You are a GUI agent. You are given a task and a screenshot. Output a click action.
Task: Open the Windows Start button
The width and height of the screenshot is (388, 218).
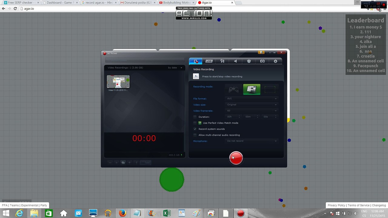tap(5, 213)
